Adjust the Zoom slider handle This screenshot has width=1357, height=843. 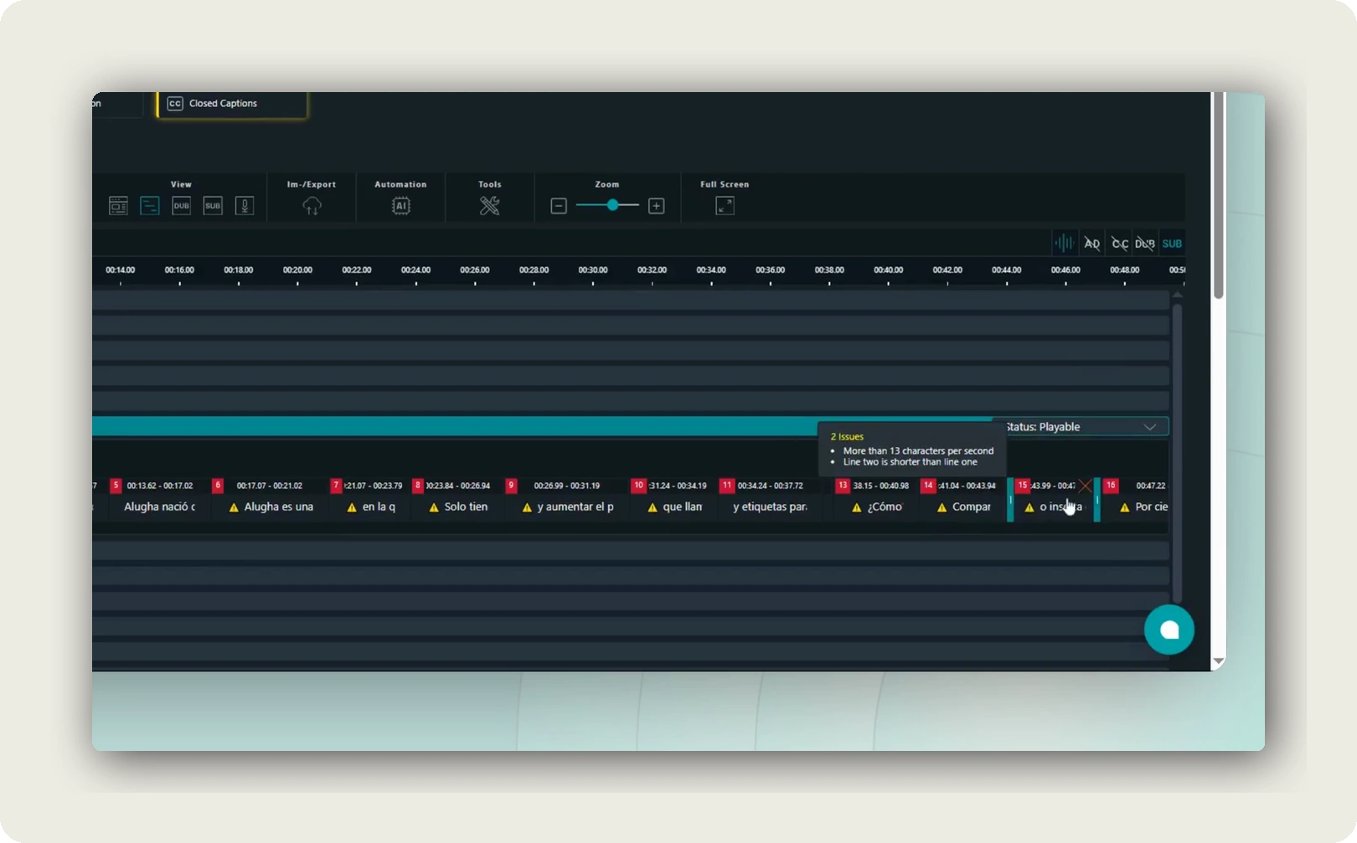pos(612,205)
